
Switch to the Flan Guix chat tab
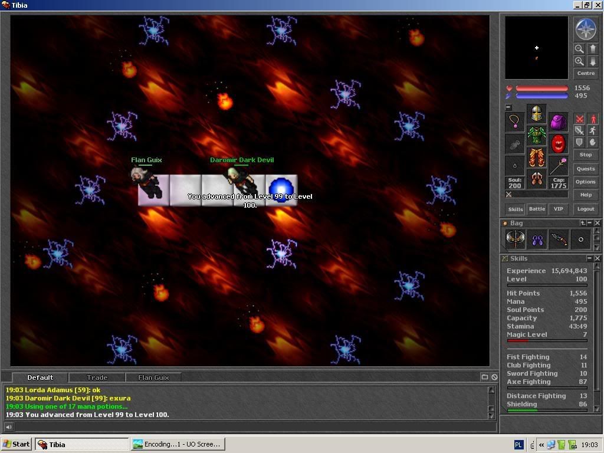tap(153, 377)
